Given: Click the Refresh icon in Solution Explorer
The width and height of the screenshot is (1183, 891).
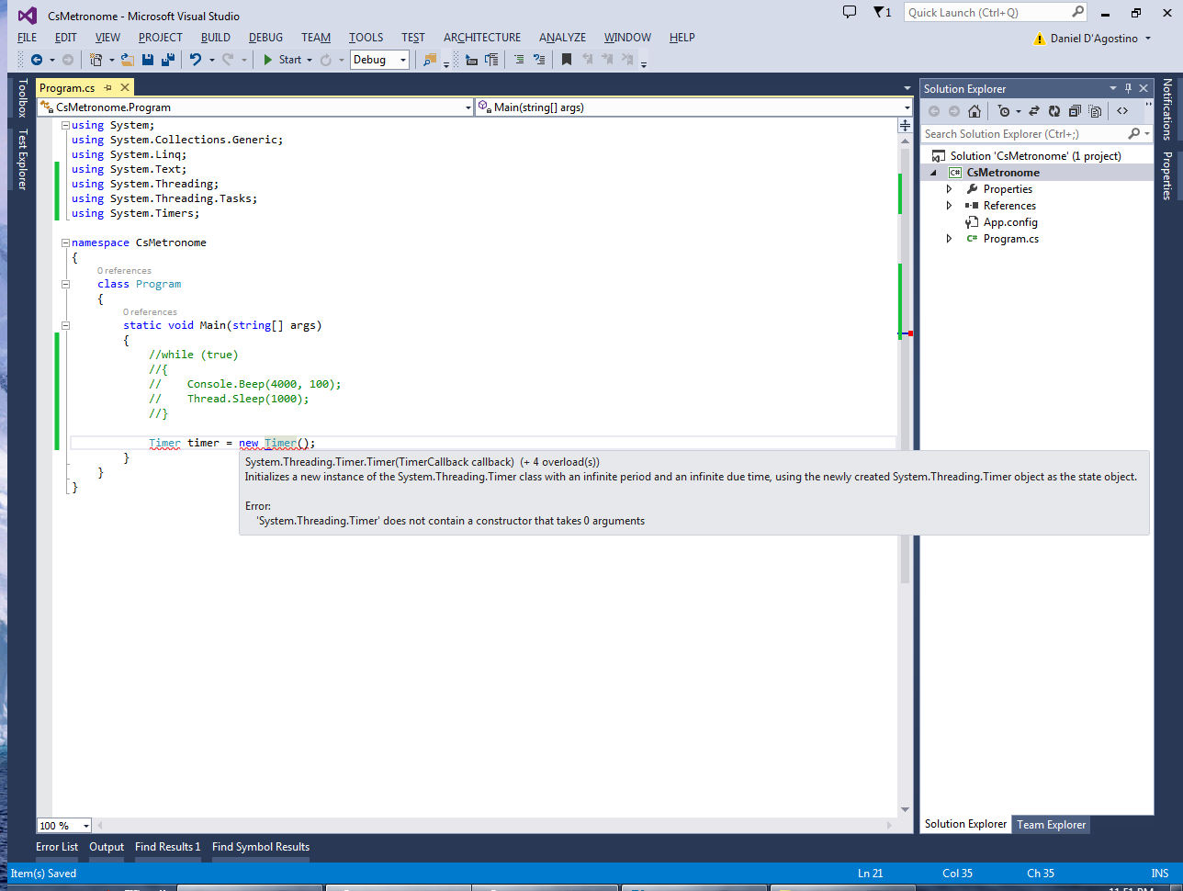Looking at the screenshot, I should pos(1054,111).
